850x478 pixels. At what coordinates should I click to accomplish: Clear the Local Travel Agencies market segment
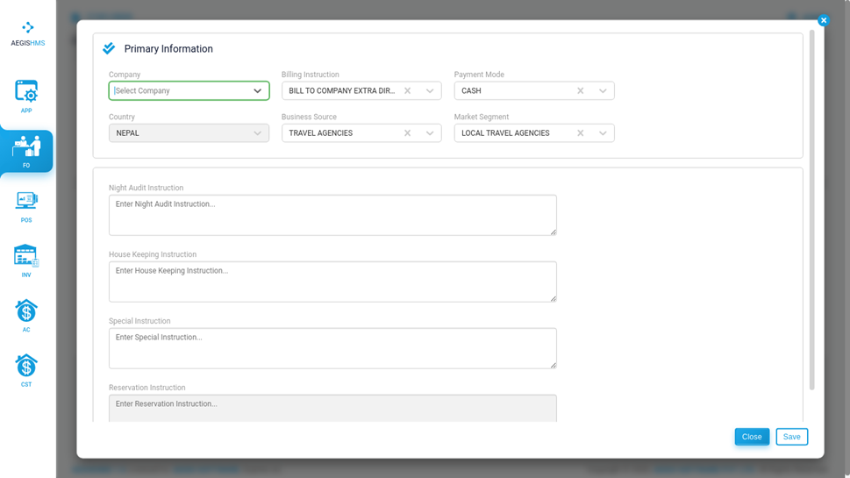(580, 132)
